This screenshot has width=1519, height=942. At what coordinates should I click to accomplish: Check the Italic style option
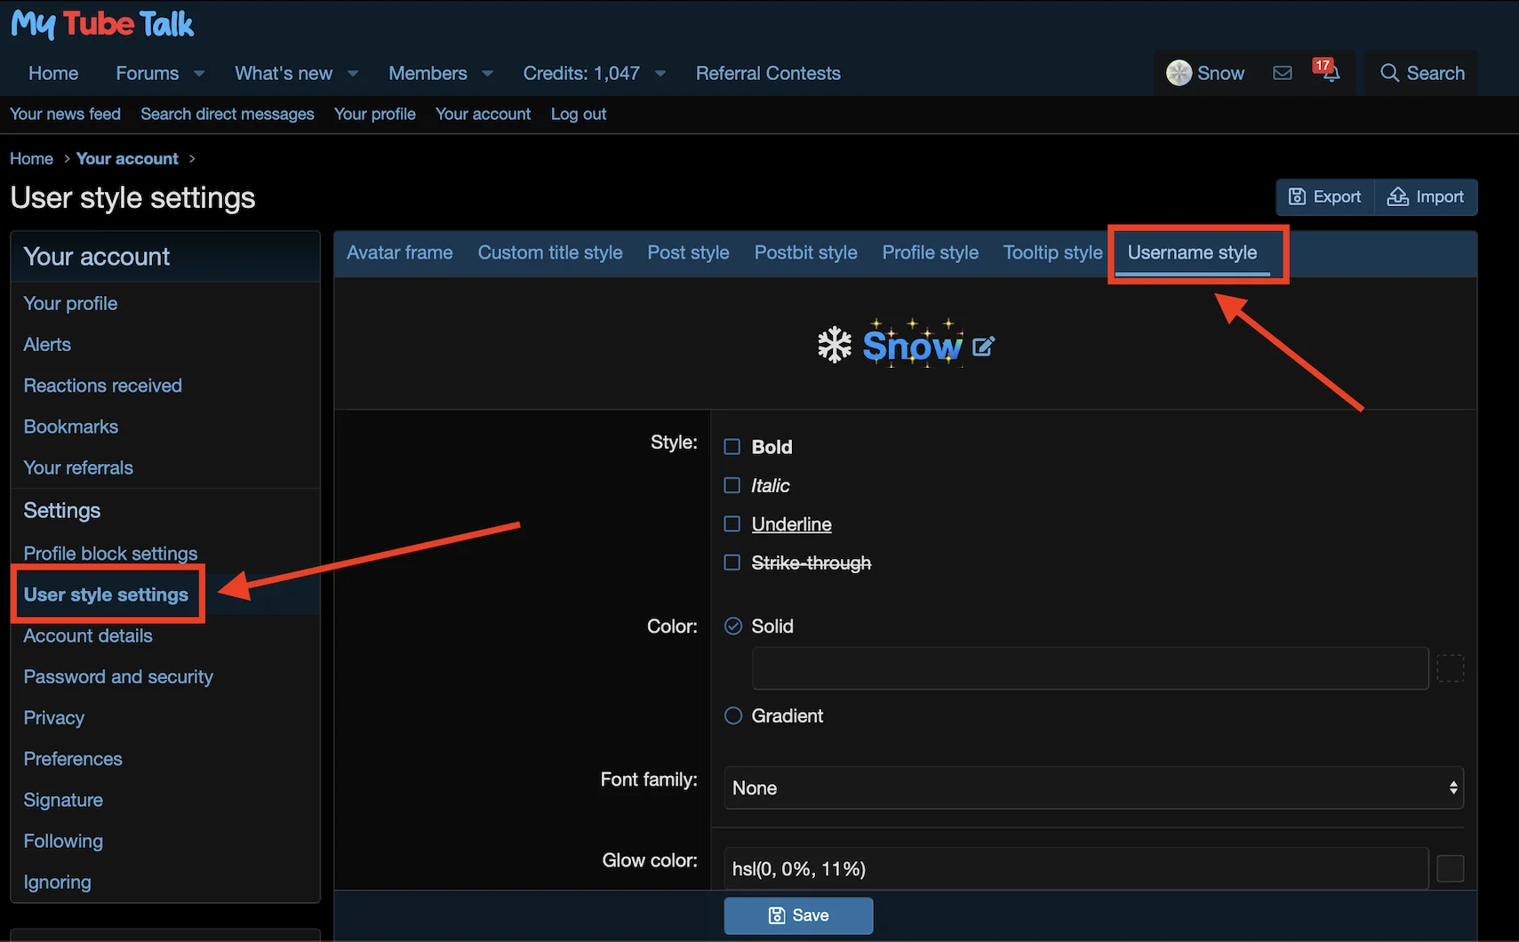732,485
